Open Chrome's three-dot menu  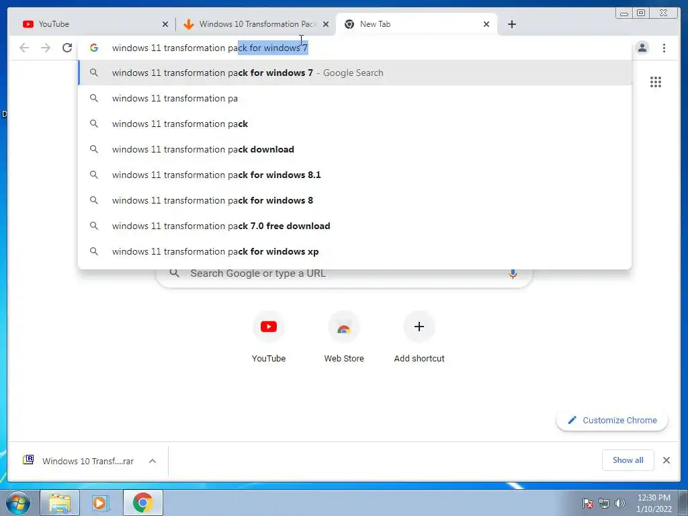tap(664, 48)
